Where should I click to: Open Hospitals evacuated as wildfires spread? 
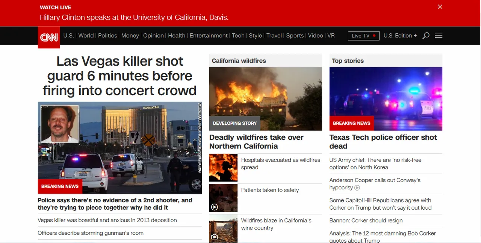281,163
